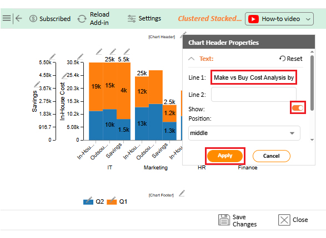Image resolution: width=326 pixels, height=238 pixels.
Task: Click pencil icon above Savings axis
Action: 53,56
